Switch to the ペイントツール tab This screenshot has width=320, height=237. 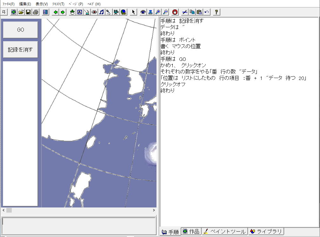224,232
